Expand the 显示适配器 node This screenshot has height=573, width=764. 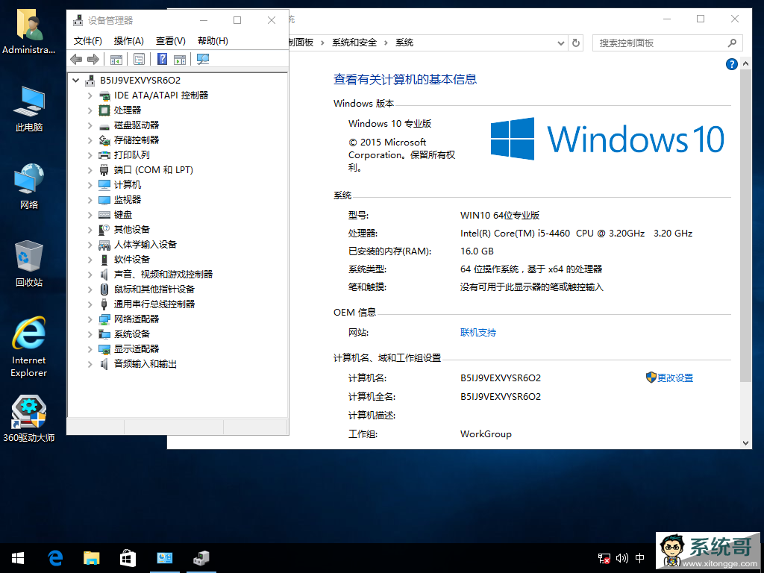tap(90, 349)
